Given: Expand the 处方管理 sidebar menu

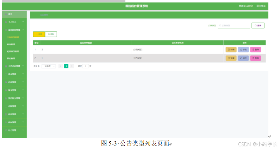Looking at the screenshot, I should tap(14, 130).
